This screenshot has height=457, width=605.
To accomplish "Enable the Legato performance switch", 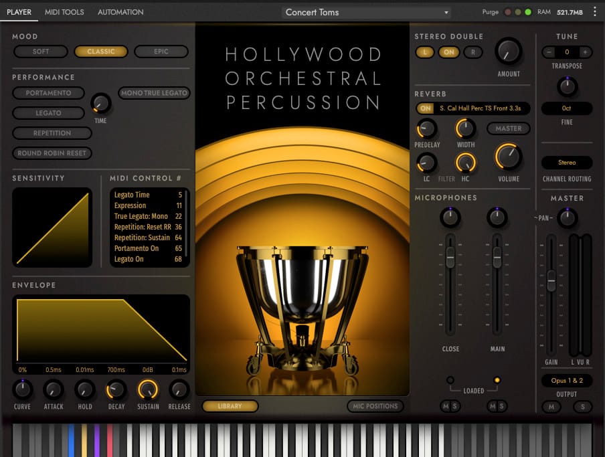I will (x=48, y=113).
